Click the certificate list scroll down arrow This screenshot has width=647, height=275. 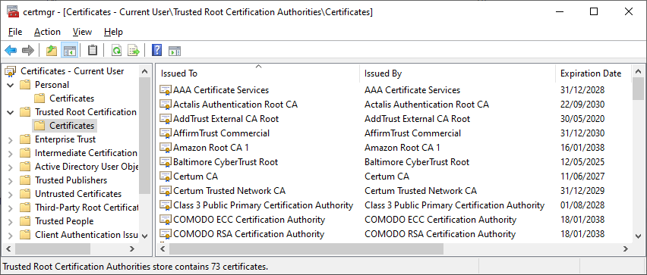[x=638, y=236]
